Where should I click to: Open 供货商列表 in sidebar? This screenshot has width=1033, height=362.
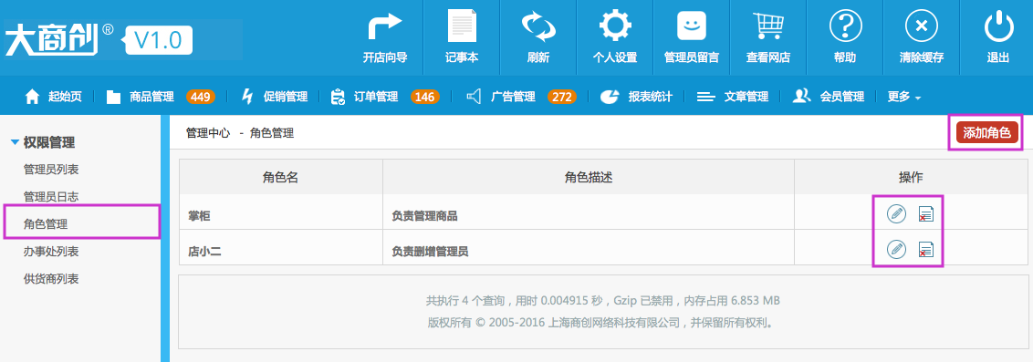(51, 279)
